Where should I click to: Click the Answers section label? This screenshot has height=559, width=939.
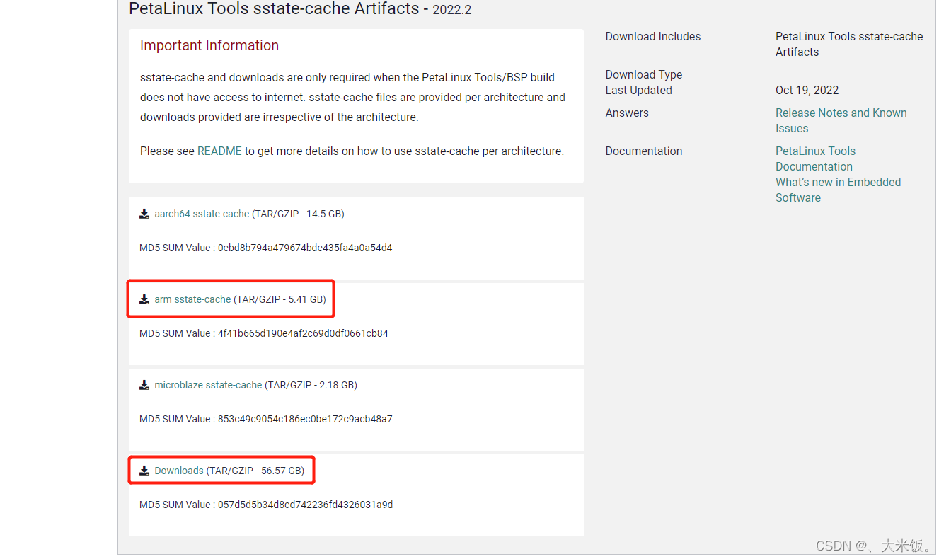[627, 113]
